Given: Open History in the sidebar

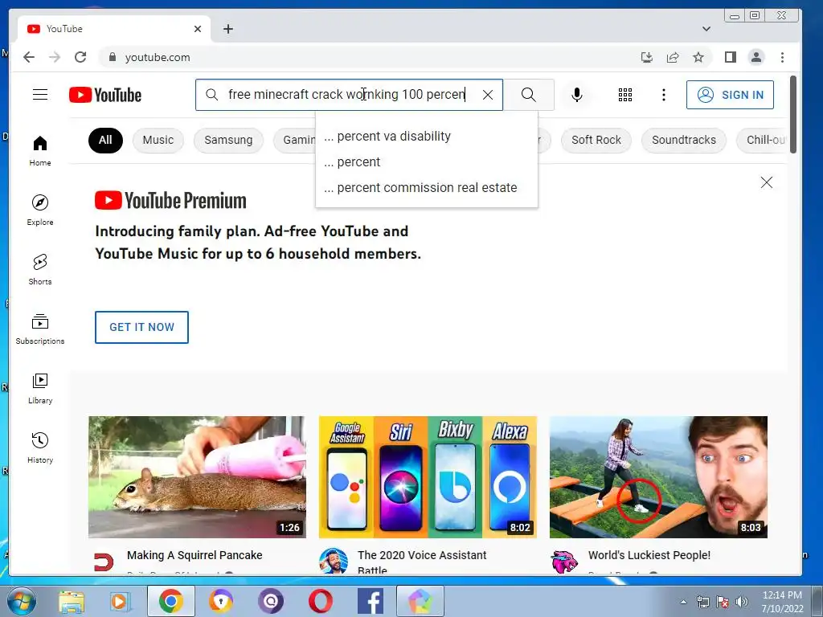Looking at the screenshot, I should coord(40,447).
